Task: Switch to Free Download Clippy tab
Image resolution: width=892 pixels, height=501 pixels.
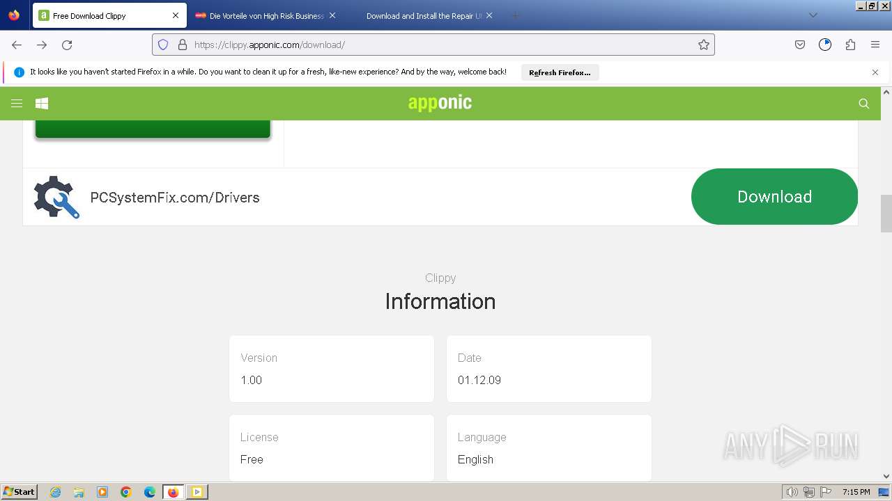Action: tap(109, 15)
